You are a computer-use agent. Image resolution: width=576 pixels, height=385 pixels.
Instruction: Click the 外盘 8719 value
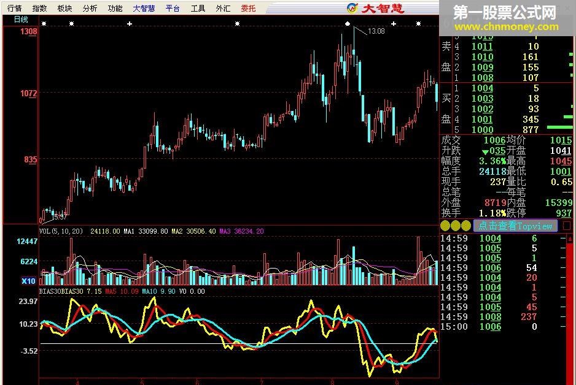coord(495,202)
